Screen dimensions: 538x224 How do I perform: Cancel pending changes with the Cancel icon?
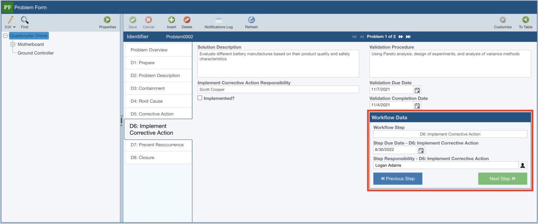(x=149, y=22)
